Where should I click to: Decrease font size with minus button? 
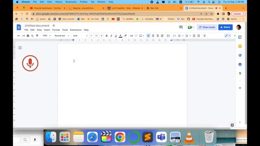pos(91,36)
